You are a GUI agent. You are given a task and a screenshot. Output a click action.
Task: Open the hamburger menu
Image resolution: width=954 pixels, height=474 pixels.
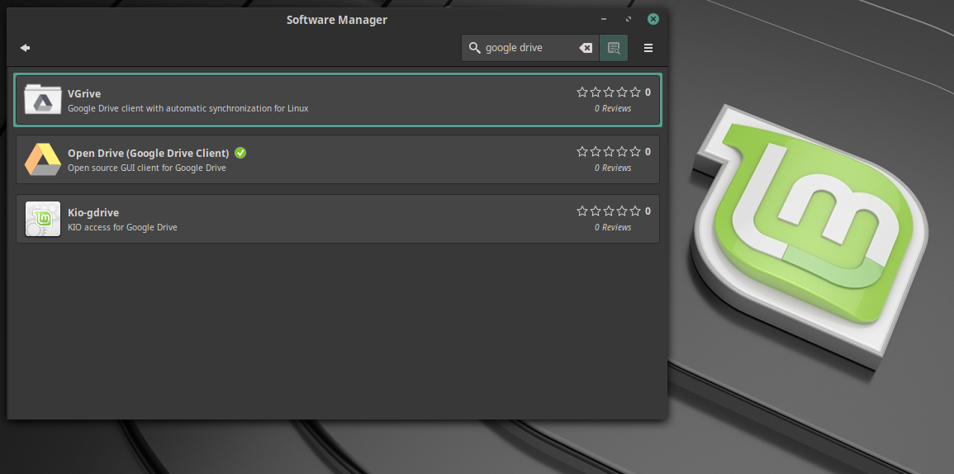pos(648,48)
